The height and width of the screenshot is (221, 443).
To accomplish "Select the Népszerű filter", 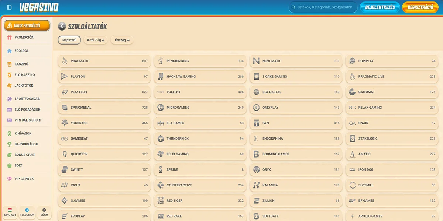I will coord(69,40).
